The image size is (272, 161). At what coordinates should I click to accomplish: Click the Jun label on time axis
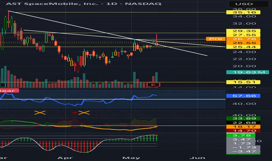tap(197, 158)
